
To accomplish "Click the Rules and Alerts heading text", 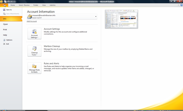I will pyautogui.click(x=51, y=63).
